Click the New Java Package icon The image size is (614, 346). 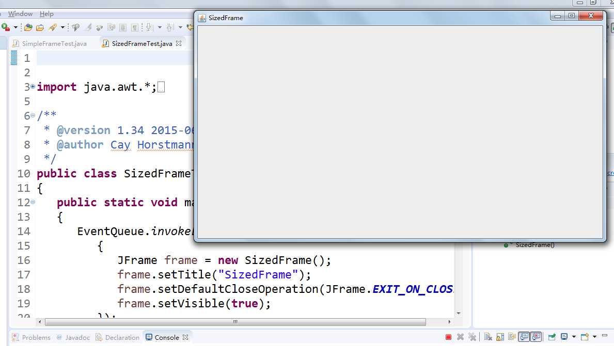(28, 27)
